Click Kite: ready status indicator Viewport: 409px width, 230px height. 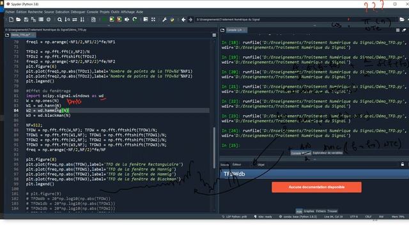coord(263,217)
